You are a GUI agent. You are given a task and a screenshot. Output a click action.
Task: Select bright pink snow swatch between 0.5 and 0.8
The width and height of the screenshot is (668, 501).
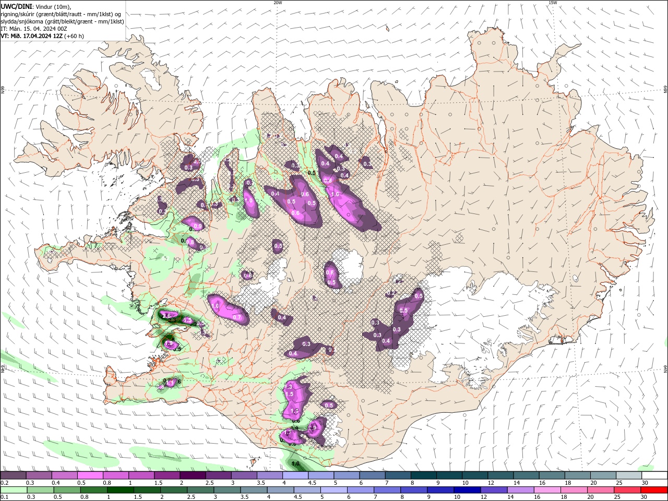(90, 475)
